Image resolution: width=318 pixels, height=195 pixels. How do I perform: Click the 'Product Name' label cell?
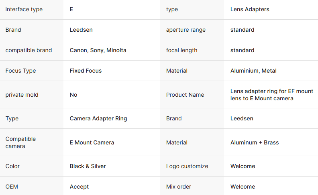point(185,95)
